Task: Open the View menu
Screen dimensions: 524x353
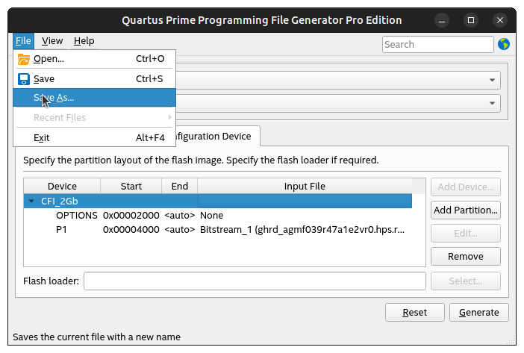Action: (52, 41)
